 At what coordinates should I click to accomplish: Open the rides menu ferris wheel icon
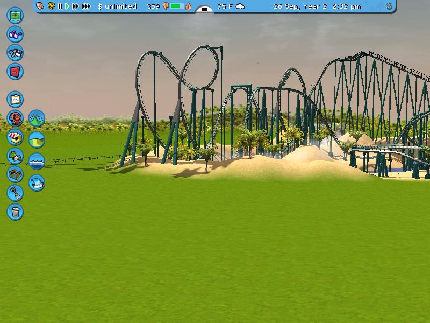15,118
